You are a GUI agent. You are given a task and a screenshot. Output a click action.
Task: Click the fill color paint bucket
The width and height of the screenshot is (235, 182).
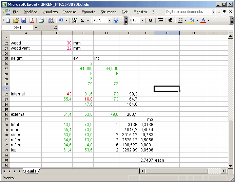pos(192,20)
